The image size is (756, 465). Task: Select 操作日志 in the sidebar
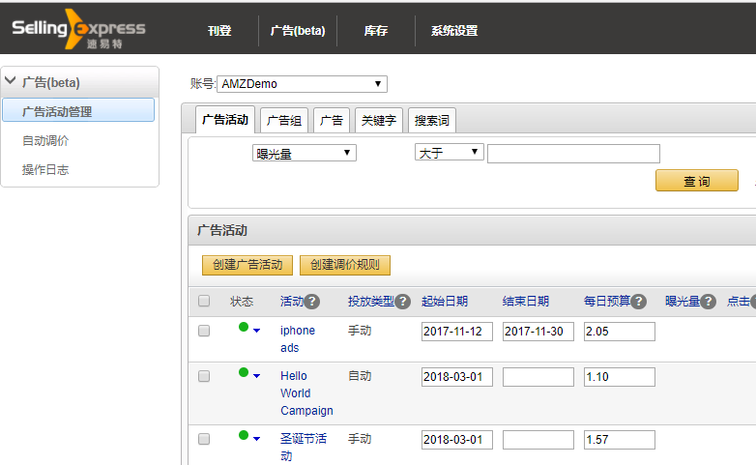tap(45, 170)
